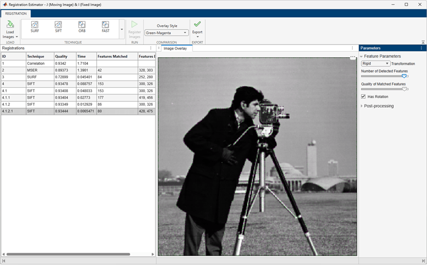
Task: Click the status bar left-end arrow
Action: tap(3, 261)
